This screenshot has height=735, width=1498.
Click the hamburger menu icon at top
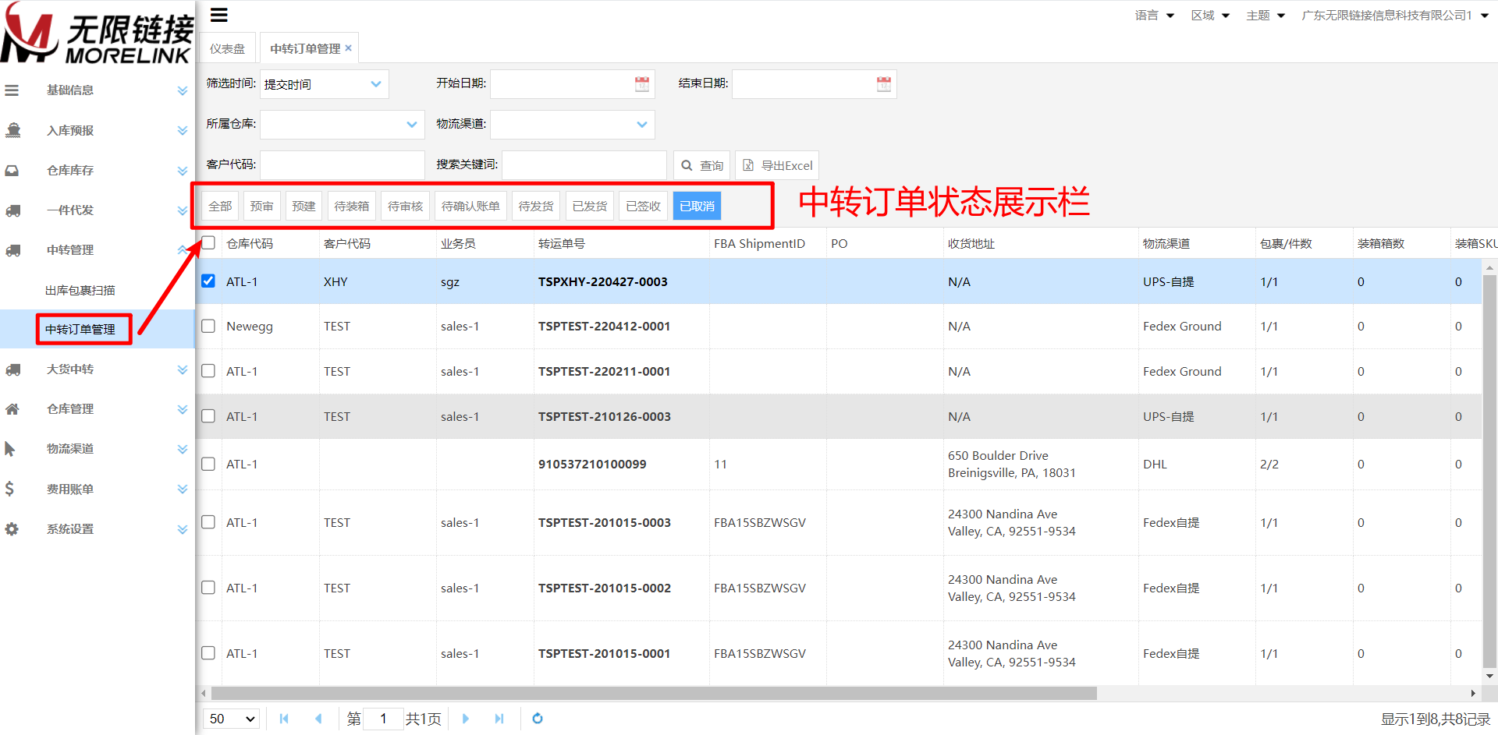click(219, 15)
